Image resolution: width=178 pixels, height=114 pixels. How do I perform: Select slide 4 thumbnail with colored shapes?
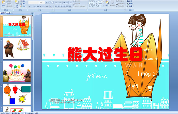click(17, 94)
